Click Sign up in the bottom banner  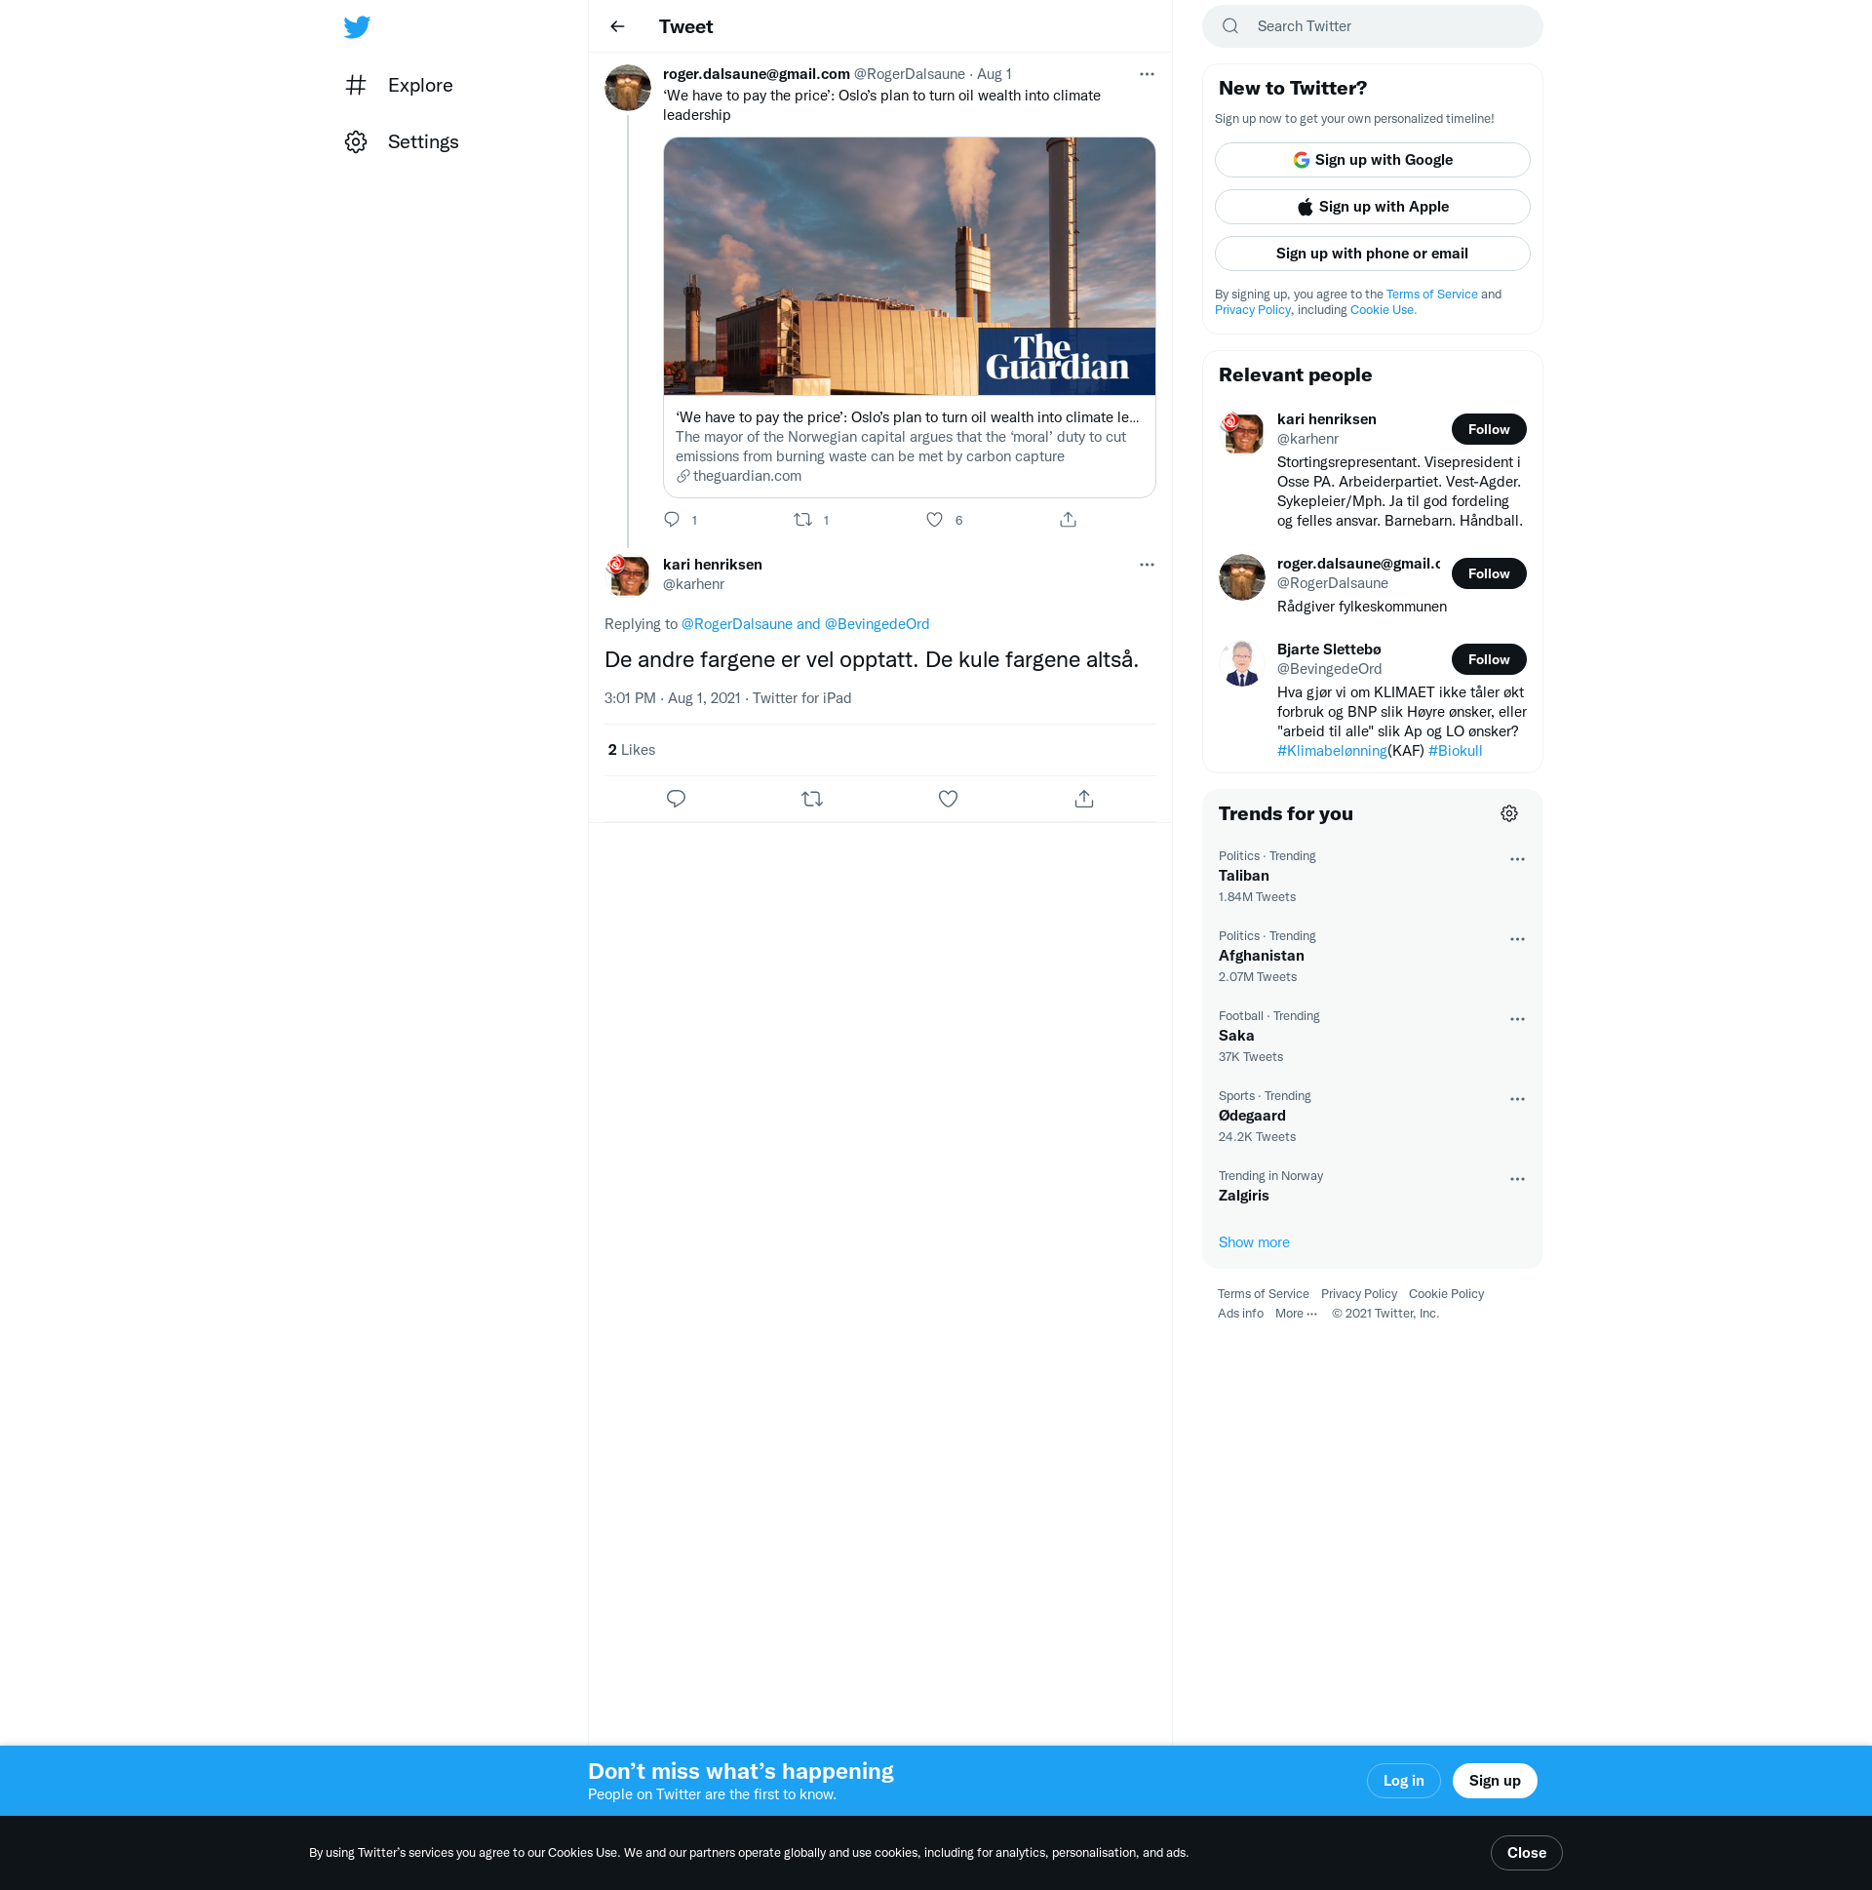pos(1494,1781)
